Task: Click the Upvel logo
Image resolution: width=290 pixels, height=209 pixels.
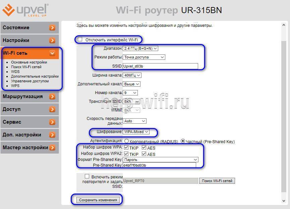Action: point(25,10)
